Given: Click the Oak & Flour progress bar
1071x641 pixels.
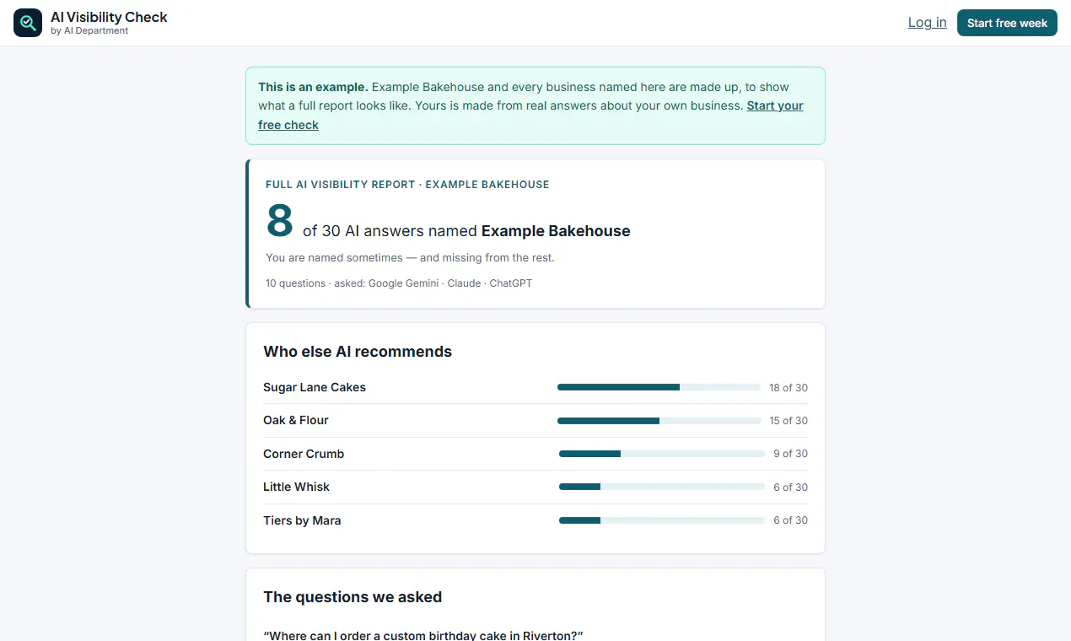Looking at the screenshot, I should click(659, 420).
